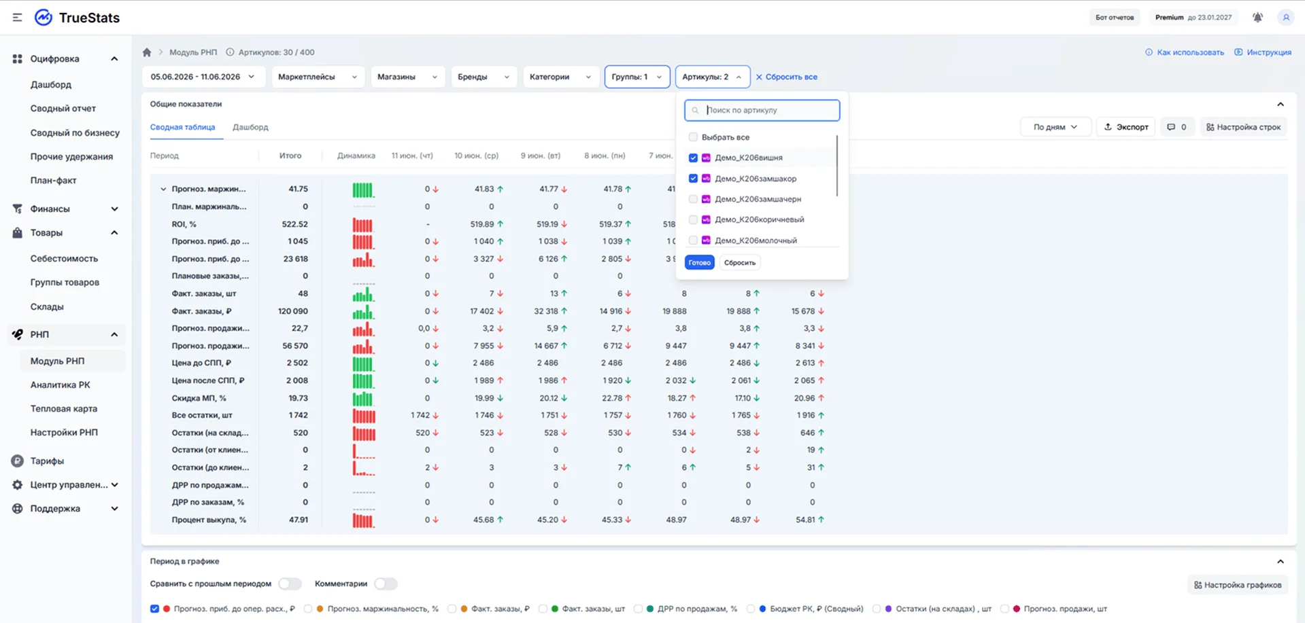This screenshot has width=1305, height=623.
Task: Check the Выбрать все checkbox
Action: click(x=693, y=137)
